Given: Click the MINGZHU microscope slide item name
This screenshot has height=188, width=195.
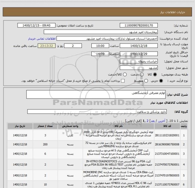Looking at the screenshot, I should click(x=118, y=144).
